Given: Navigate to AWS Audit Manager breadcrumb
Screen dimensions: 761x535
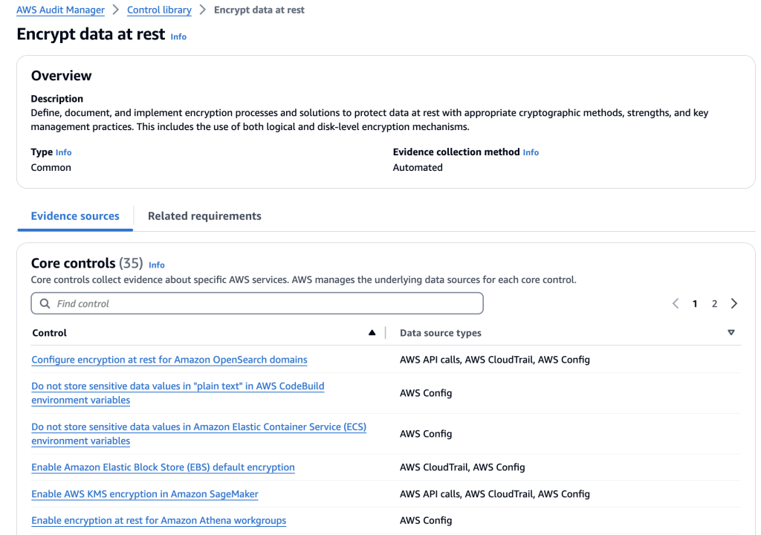Looking at the screenshot, I should click(60, 10).
